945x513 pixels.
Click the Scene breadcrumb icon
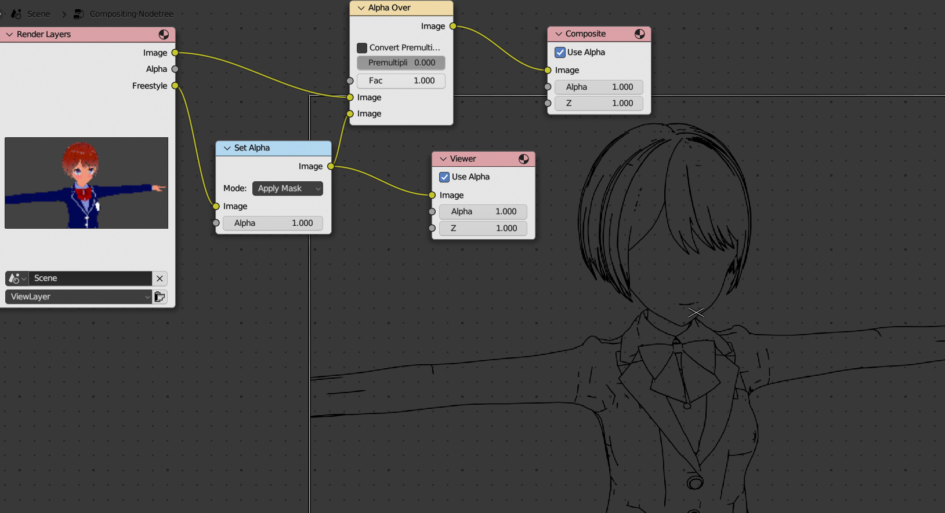tap(16, 14)
